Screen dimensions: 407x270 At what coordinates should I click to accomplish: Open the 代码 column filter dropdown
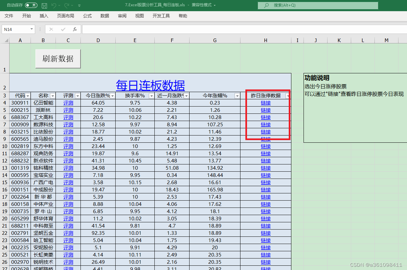28,96
